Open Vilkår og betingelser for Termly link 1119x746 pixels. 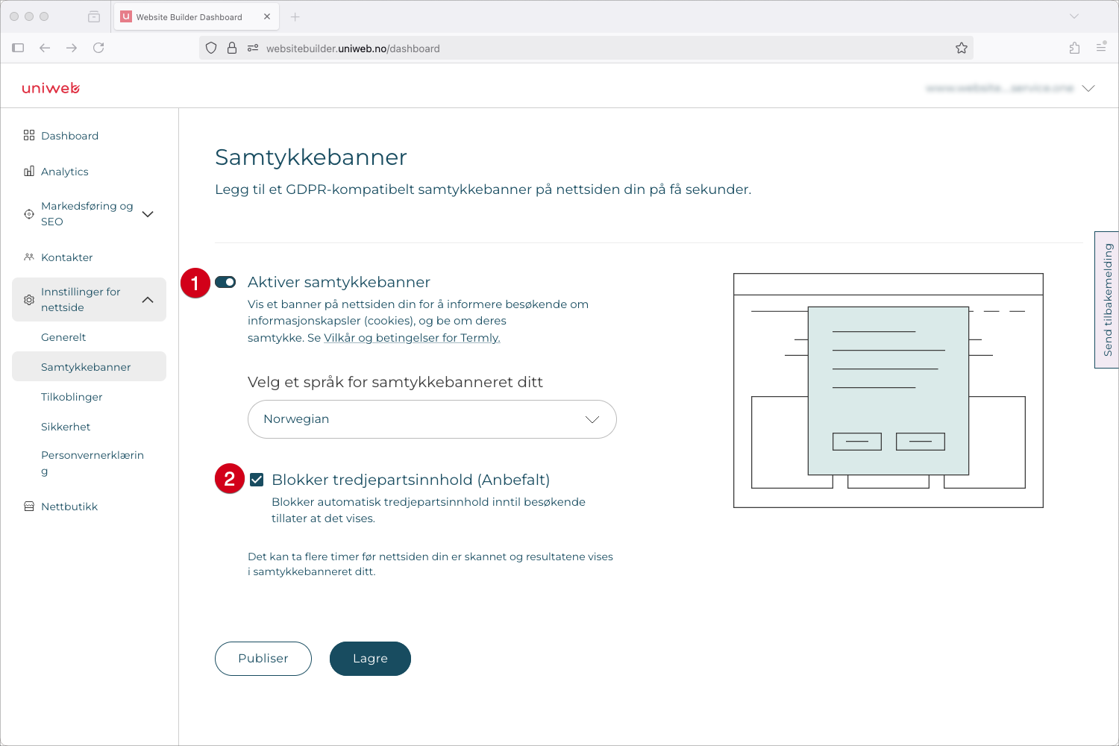[x=412, y=338]
